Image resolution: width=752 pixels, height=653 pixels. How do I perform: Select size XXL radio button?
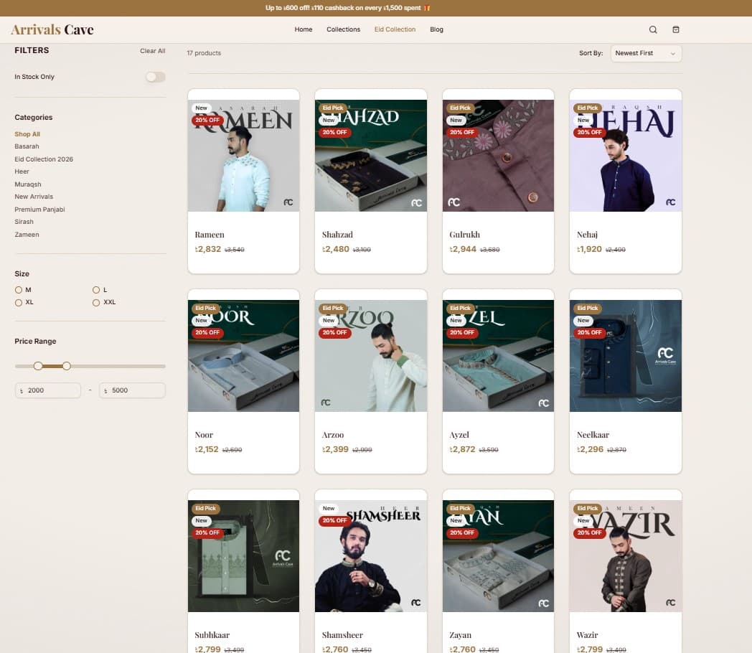click(x=96, y=303)
